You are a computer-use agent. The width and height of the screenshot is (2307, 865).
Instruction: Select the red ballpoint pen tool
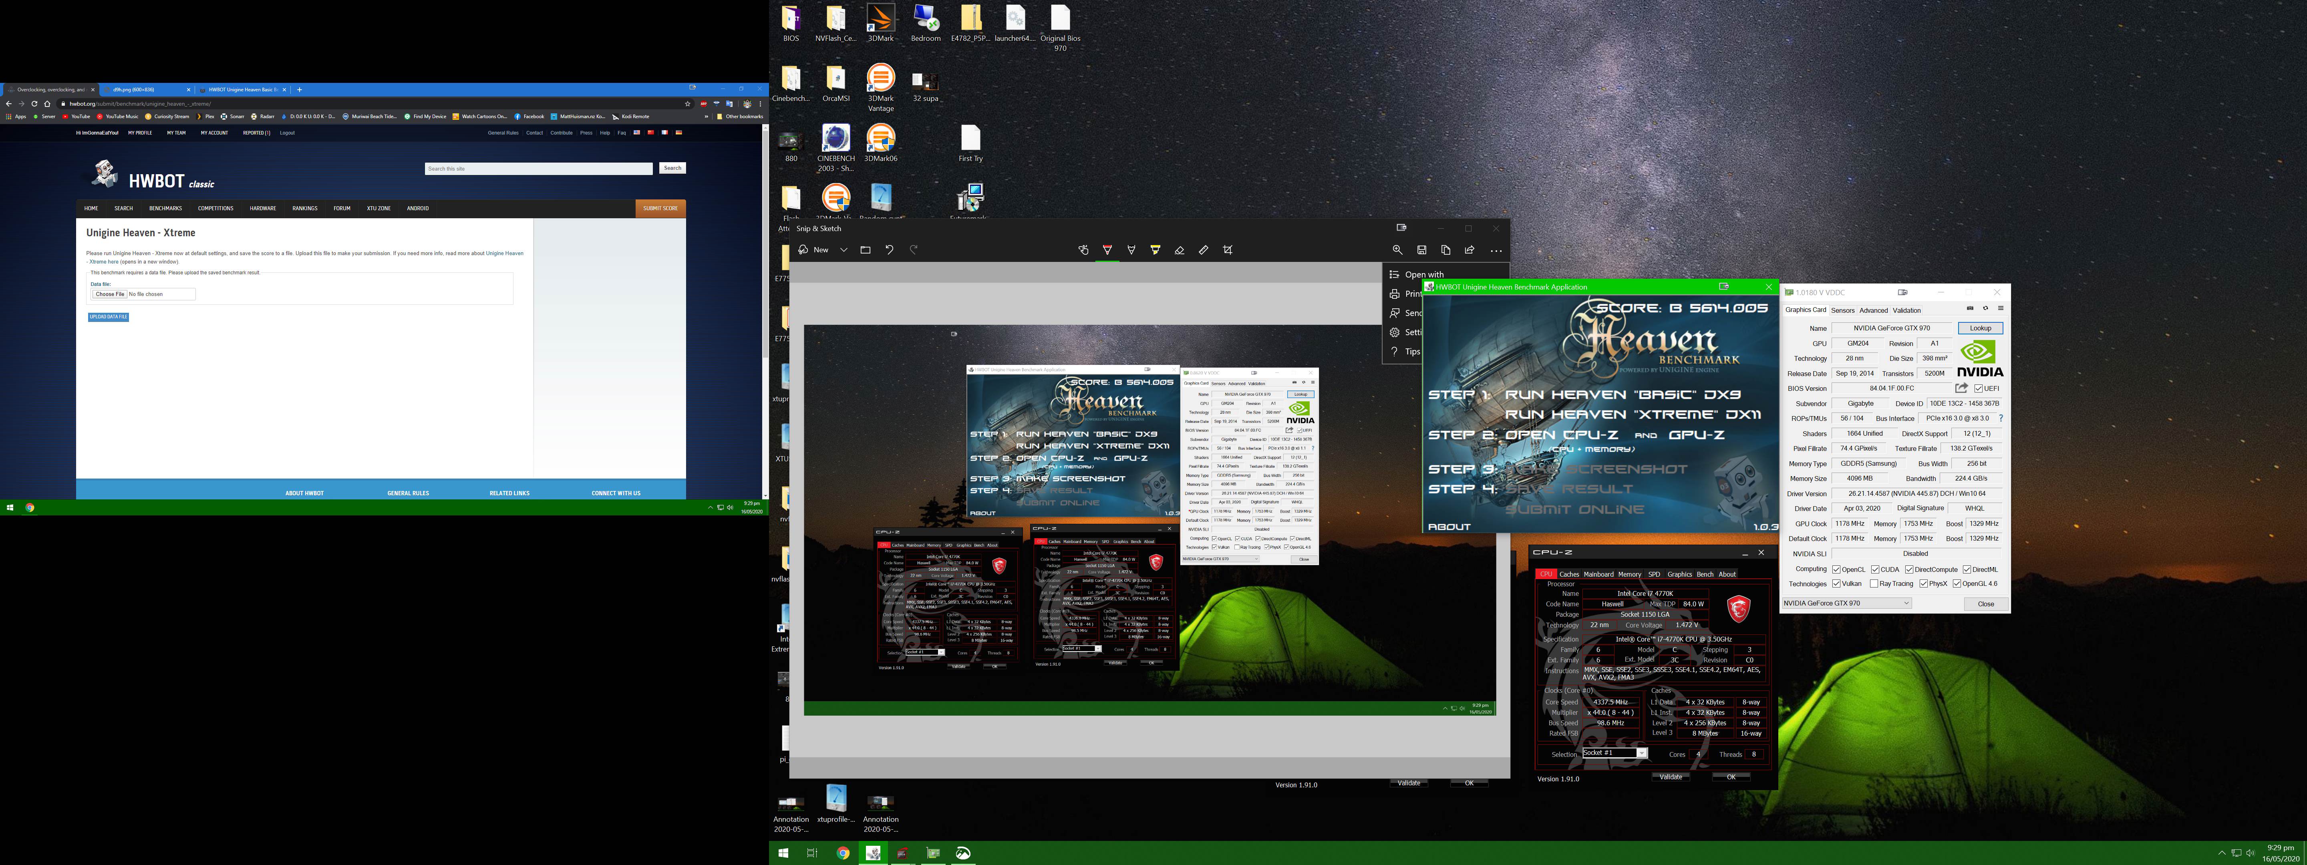(1107, 250)
